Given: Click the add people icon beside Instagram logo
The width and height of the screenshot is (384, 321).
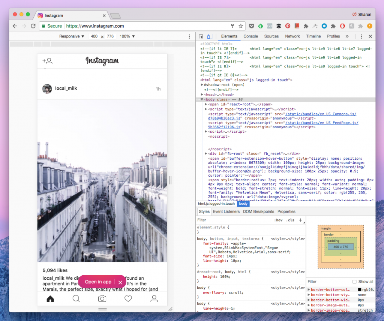Looking at the screenshot, I should point(47,61).
